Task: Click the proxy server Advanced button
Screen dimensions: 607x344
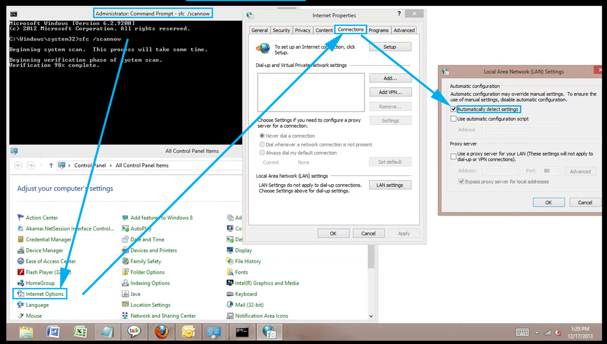Action: pyautogui.click(x=580, y=171)
